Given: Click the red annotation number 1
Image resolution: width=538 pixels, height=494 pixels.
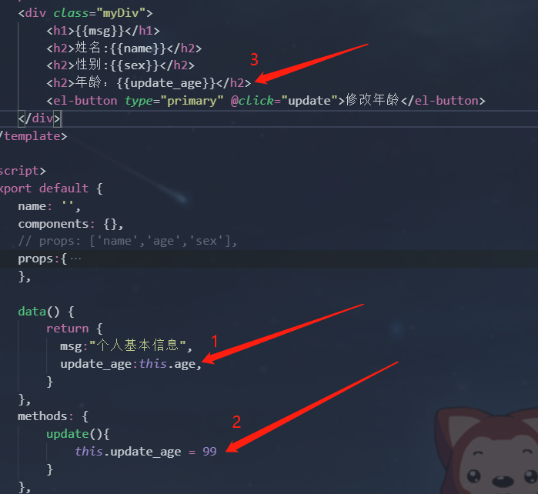Looking at the screenshot, I should coord(215,342).
